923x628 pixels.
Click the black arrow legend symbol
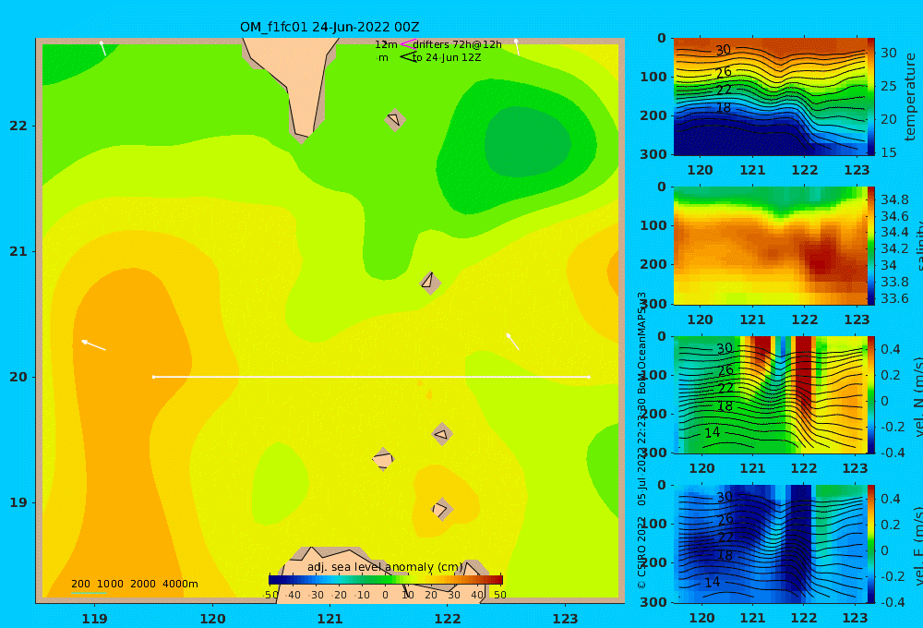tap(407, 57)
